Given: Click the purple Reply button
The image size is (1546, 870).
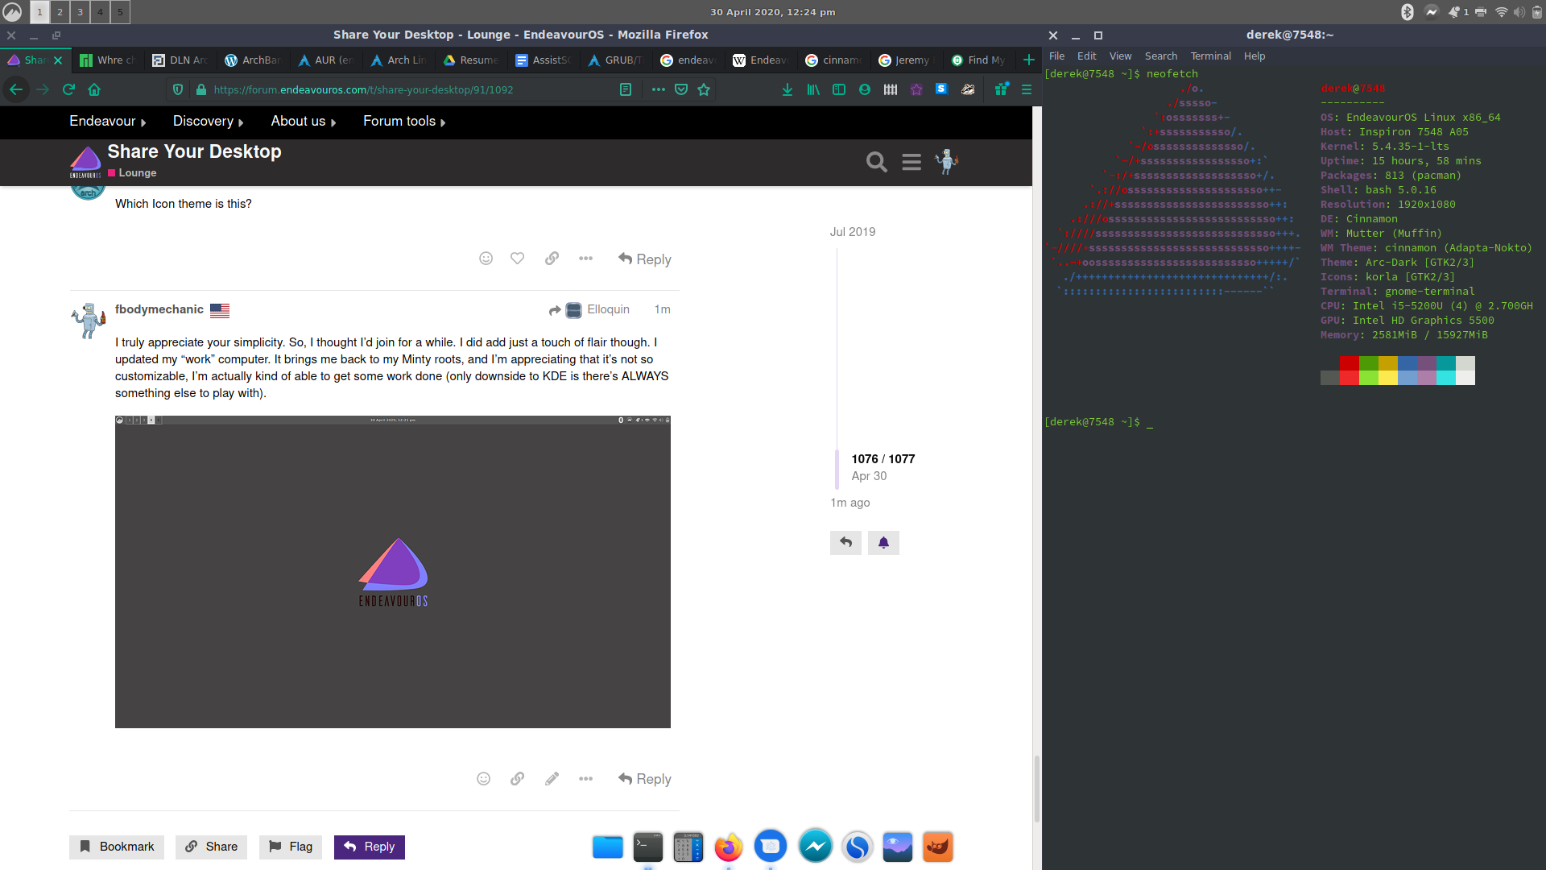Looking at the screenshot, I should pos(370,847).
